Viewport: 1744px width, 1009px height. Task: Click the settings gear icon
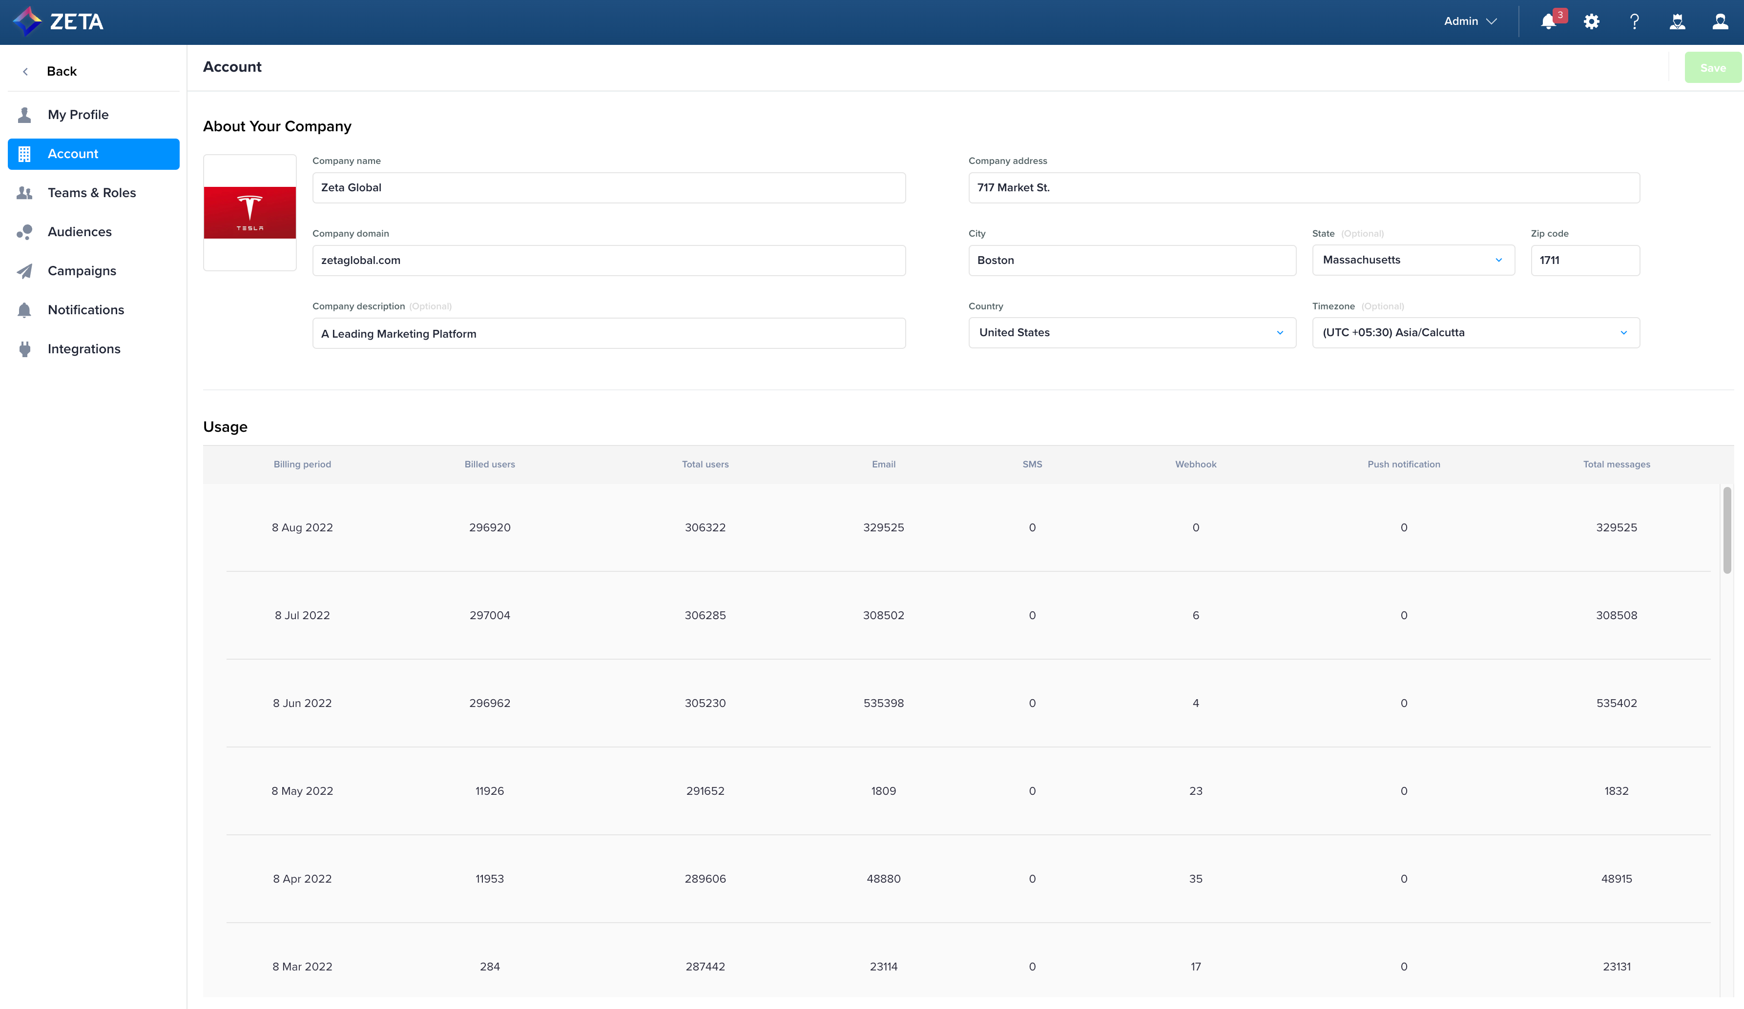tap(1591, 21)
